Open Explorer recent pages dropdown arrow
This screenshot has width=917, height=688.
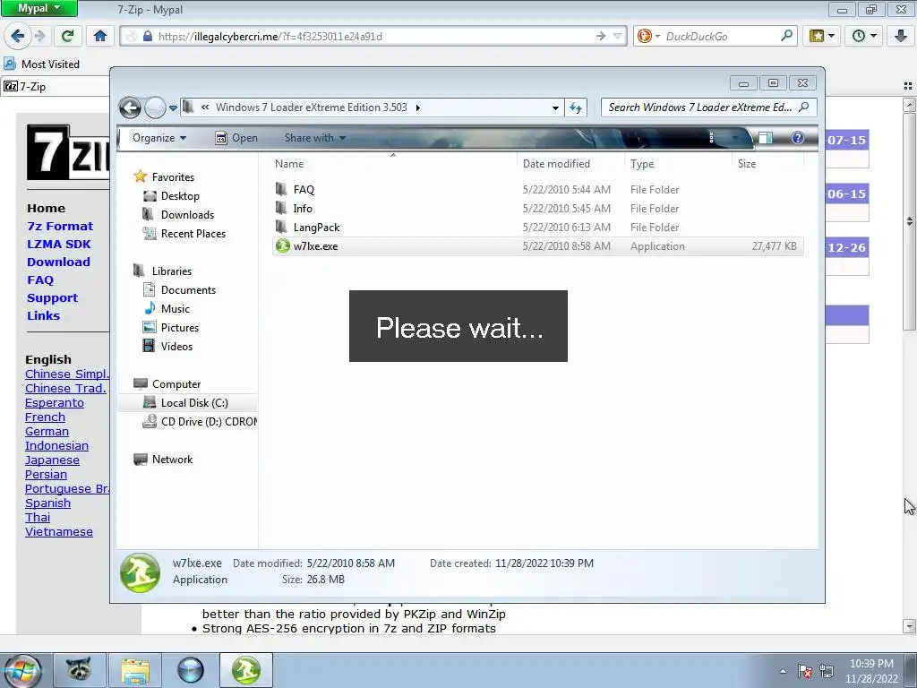tap(173, 108)
